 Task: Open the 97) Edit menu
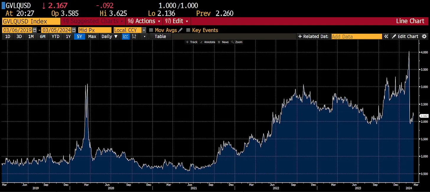tap(177, 21)
